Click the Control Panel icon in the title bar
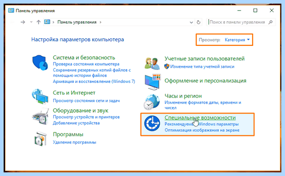Screen dimensions: 285x176 click(x=11, y=10)
